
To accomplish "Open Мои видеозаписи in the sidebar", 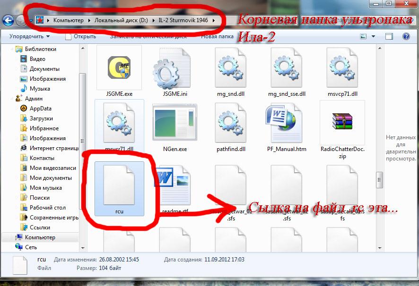I will pos(48,168).
